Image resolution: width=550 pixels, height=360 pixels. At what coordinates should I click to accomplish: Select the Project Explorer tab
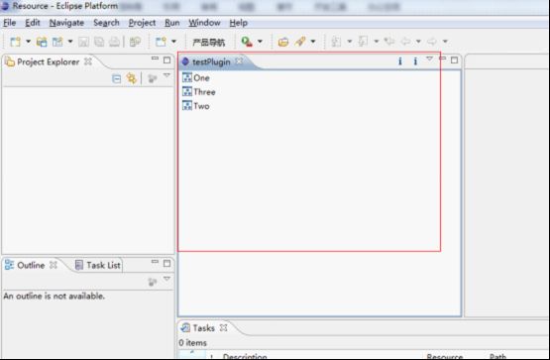pyautogui.click(x=48, y=62)
